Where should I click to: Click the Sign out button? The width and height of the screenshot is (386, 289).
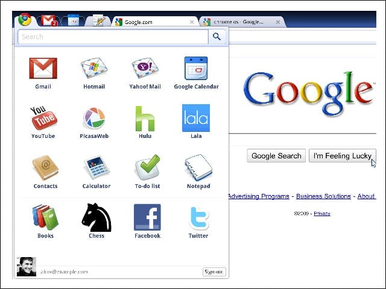(x=214, y=272)
